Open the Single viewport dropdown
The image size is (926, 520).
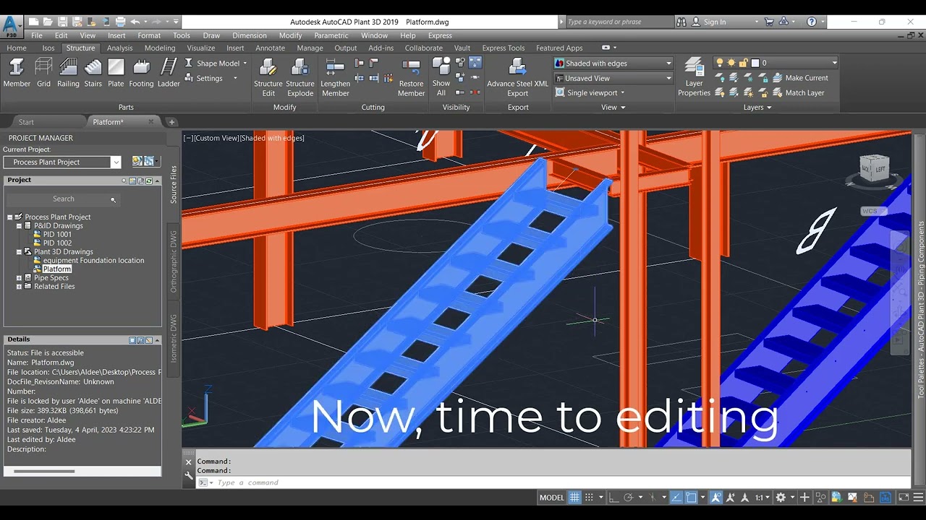tap(590, 92)
